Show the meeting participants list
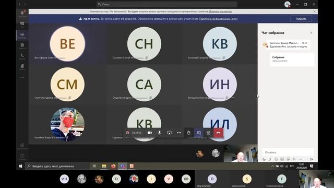This screenshot has height=188, width=334. pyautogui.click(x=209, y=133)
